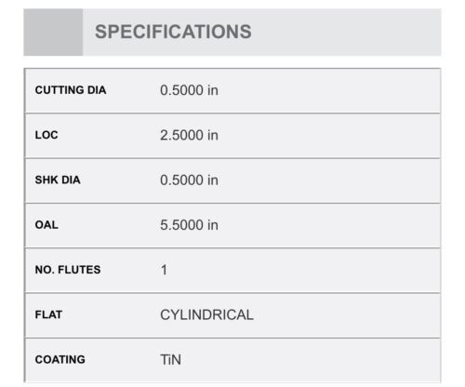Image resolution: width=465 pixels, height=387 pixels.
Task: Click the LOC value 2.5000 in
Action: [x=189, y=135]
